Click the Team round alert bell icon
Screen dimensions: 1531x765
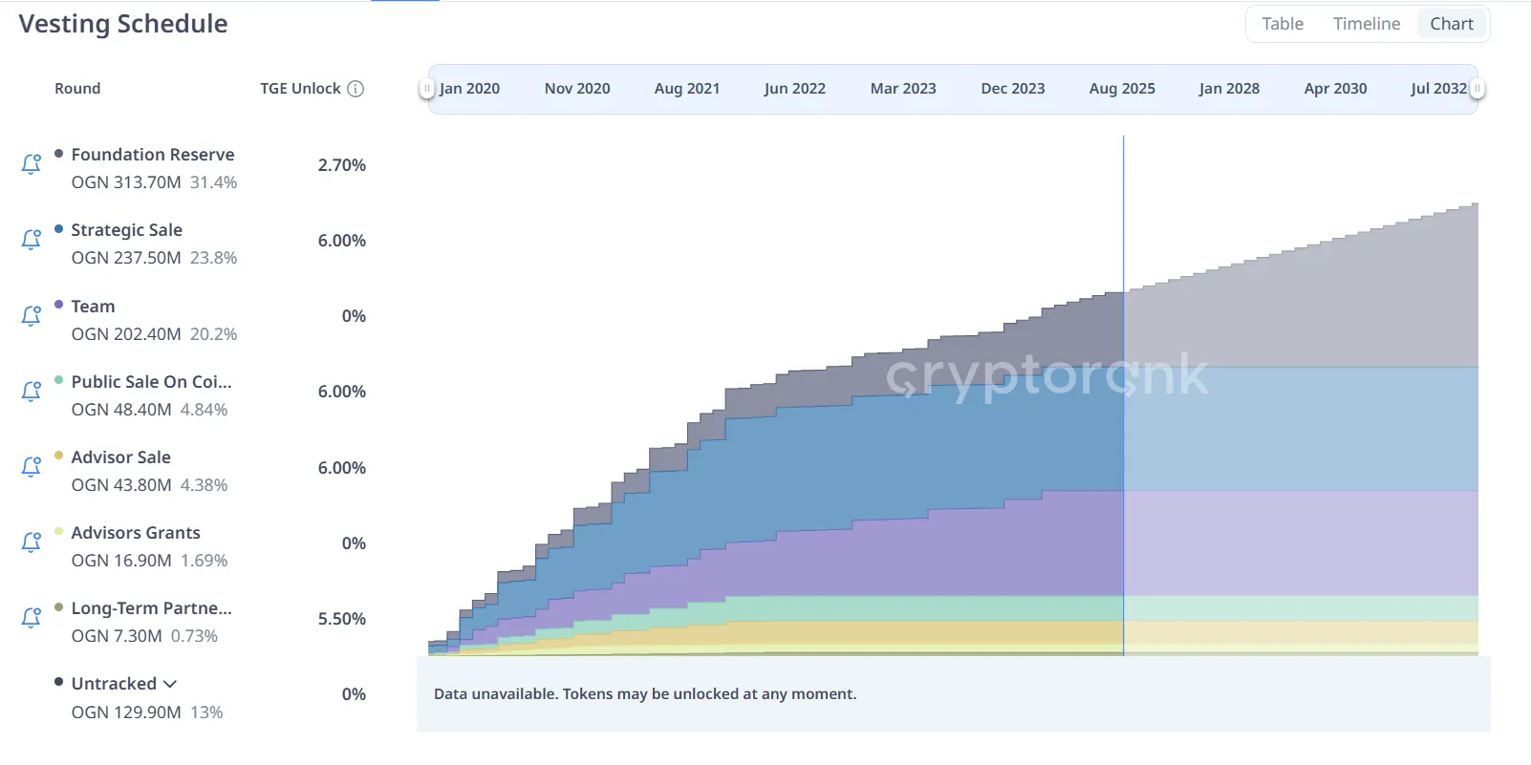tap(32, 315)
